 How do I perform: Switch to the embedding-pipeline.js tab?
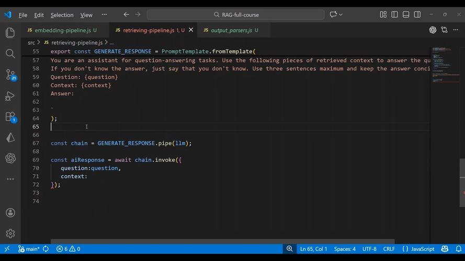62,30
